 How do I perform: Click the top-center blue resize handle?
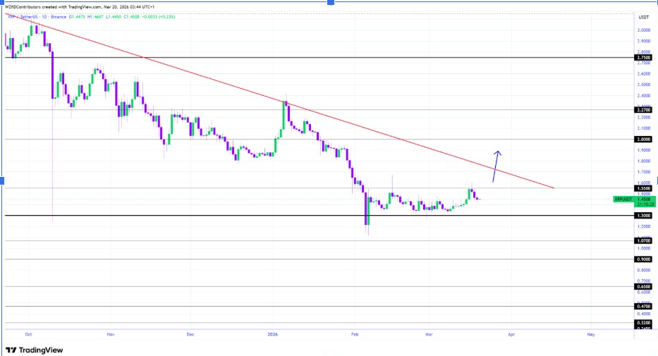point(329,2)
